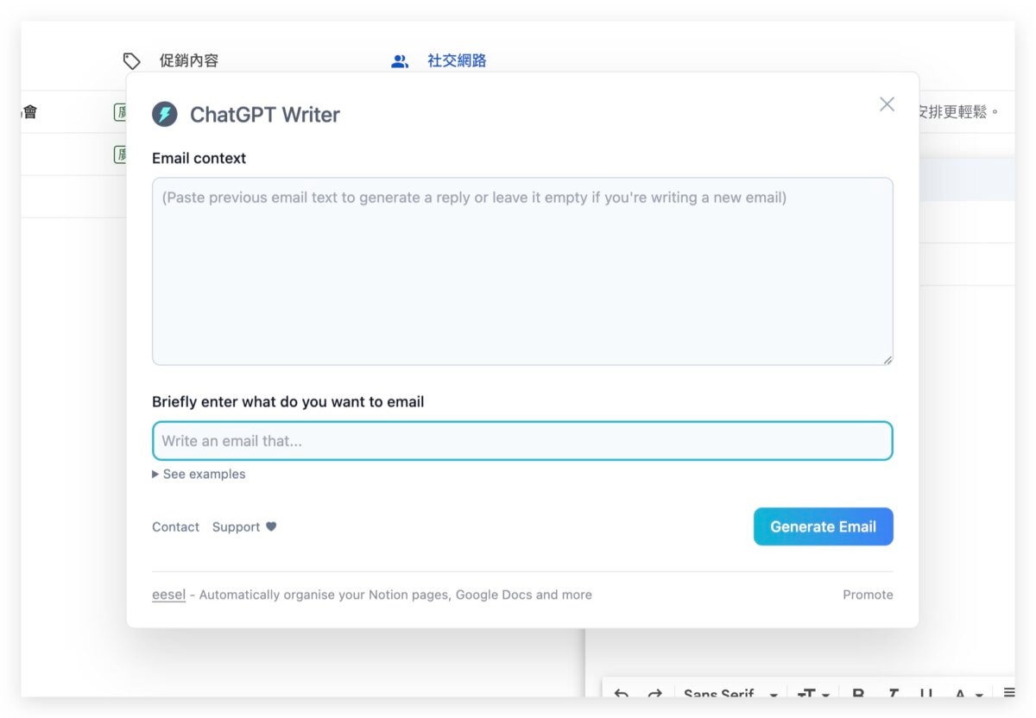
Task: Open the Support link text
Action: click(236, 526)
